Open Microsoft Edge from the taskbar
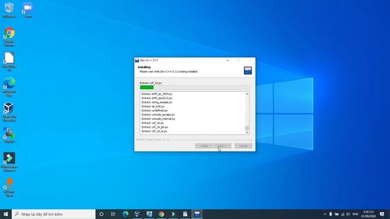This screenshot has height=219, width=390. 126,214
